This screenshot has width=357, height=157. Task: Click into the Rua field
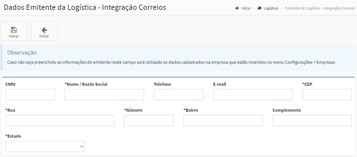click(x=60, y=121)
